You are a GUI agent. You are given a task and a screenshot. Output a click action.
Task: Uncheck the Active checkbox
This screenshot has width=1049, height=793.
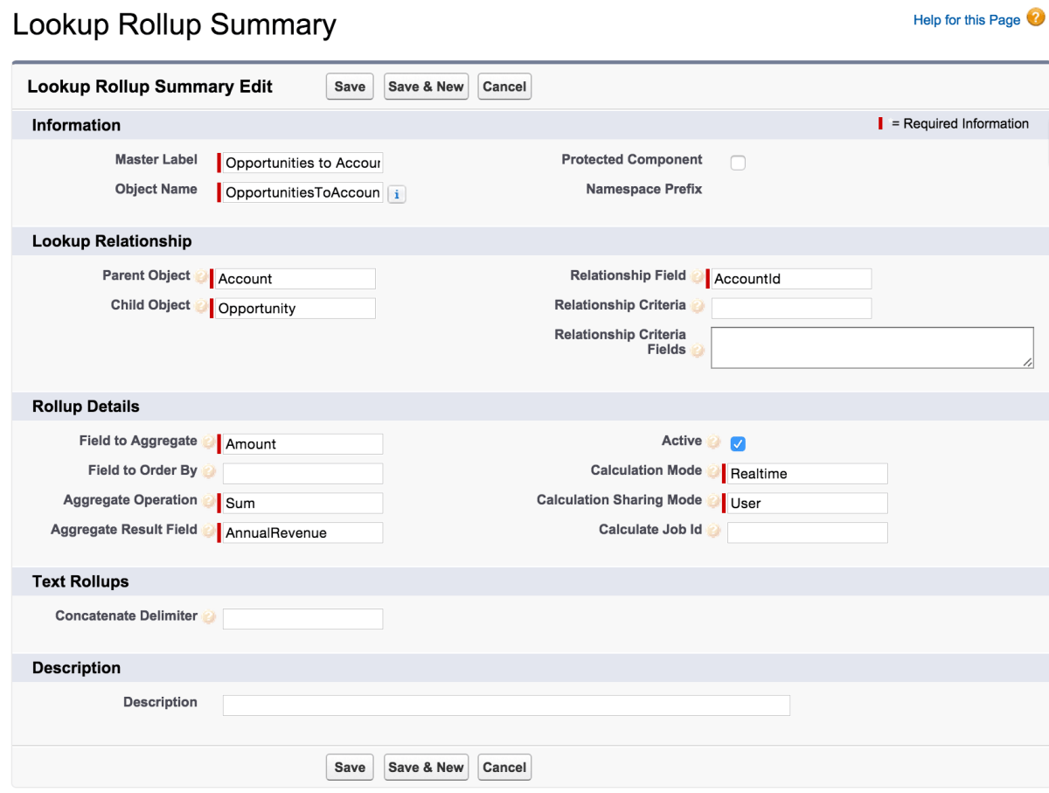click(x=738, y=443)
